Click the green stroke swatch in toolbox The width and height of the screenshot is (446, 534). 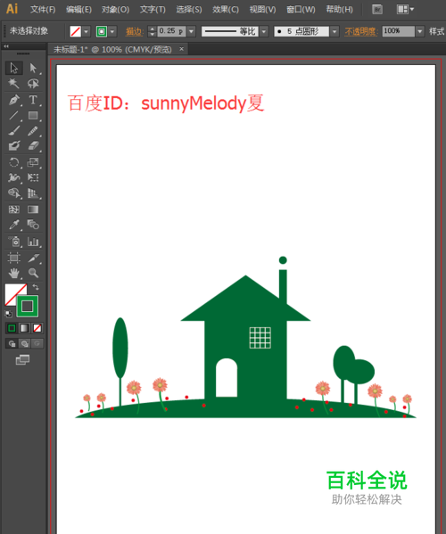(28, 306)
